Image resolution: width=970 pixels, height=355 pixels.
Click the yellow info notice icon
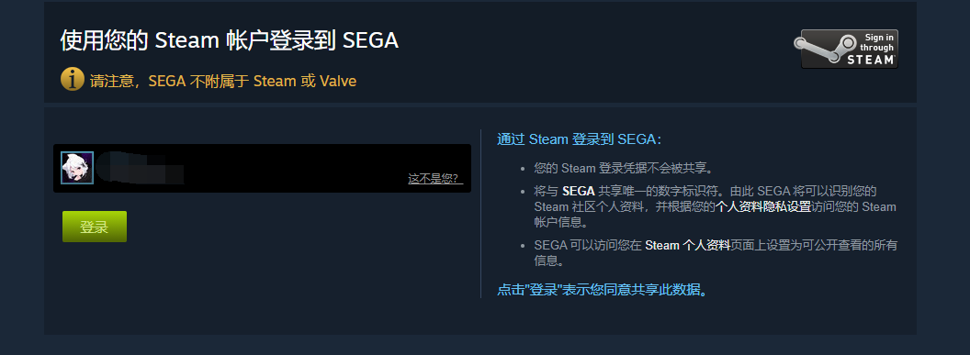pyautogui.click(x=73, y=79)
